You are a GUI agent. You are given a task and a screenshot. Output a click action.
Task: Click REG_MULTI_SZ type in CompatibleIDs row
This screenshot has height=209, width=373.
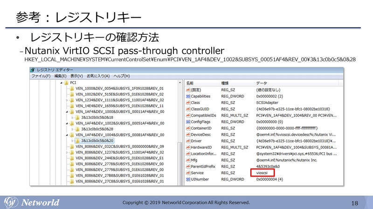(235, 115)
